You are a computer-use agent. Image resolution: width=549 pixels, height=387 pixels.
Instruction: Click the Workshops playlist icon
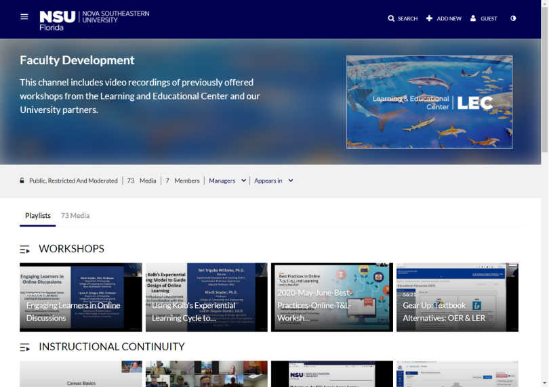25,249
